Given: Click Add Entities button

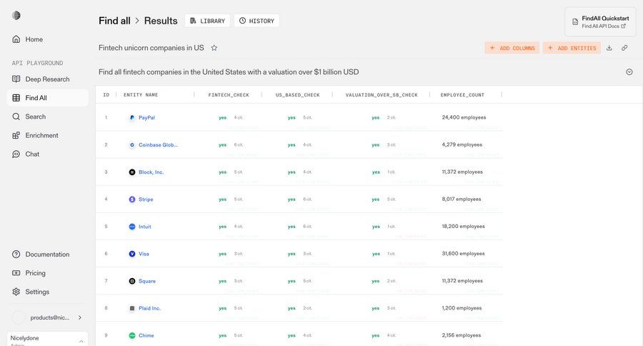Looking at the screenshot, I should click(572, 48).
